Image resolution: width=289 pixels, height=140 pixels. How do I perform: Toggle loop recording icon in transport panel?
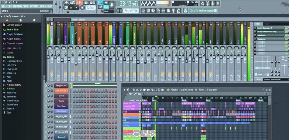(x=93, y=3)
